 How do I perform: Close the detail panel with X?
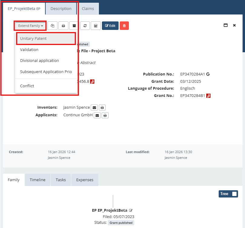click(x=234, y=25)
